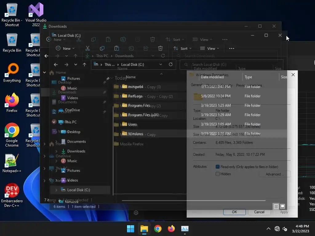Switch to the details view layout icon

pyautogui.click(x=276, y=206)
